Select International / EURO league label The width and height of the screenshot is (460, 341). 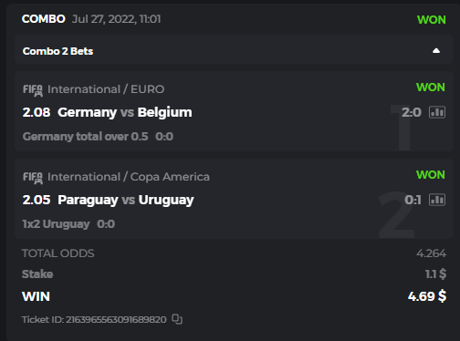(x=106, y=89)
